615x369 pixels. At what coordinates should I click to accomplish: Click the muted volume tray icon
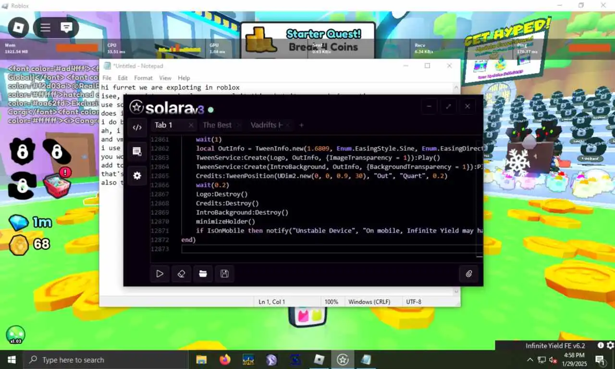coord(553,360)
